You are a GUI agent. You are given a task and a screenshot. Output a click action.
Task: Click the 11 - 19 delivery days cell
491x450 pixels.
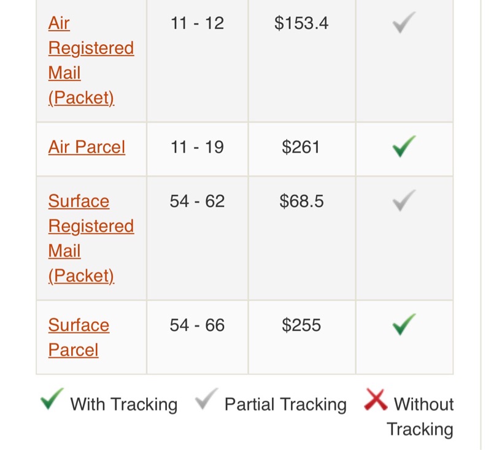[x=197, y=147]
